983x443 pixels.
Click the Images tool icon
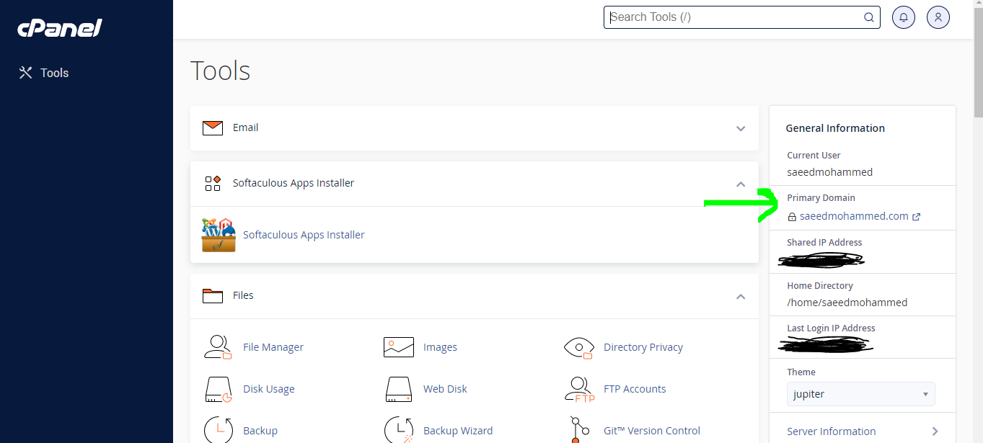[398, 347]
